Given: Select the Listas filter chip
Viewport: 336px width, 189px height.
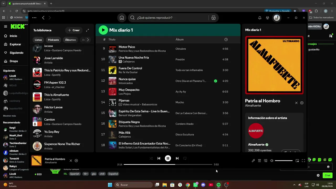Looking at the screenshot, I should [x=38, y=40].
